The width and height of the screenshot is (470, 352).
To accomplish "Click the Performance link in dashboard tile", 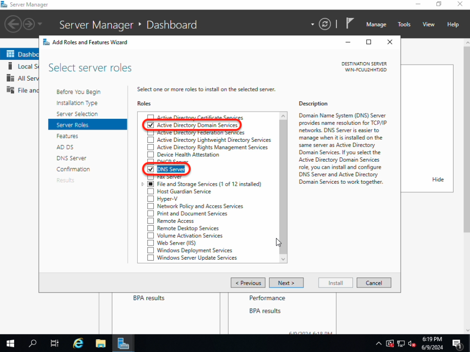I will pyautogui.click(x=267, y=298).
